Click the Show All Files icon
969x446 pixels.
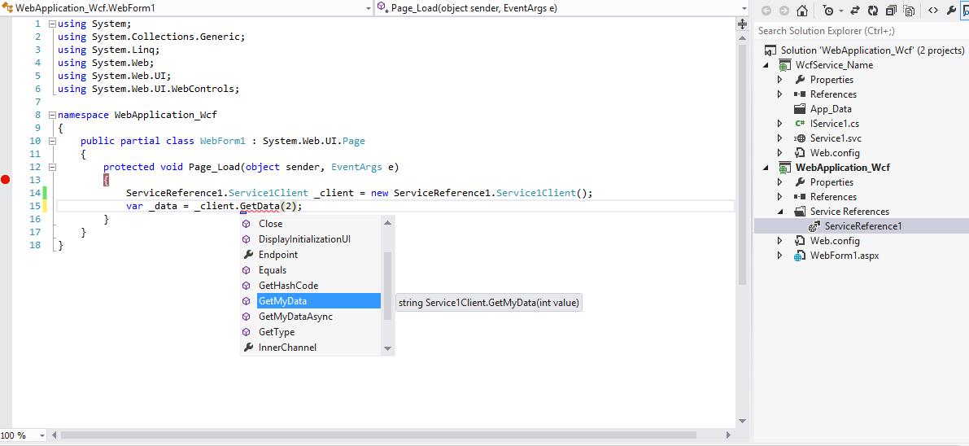pos(909,11)
